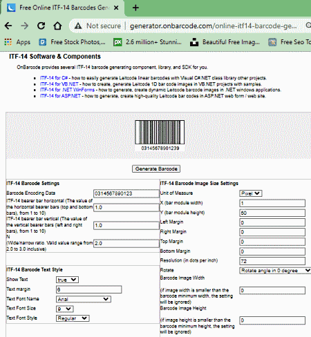The image size is (311, 337).
Task: Open the Apps grid icon in bookmarks bar
Action: [8, 42]
